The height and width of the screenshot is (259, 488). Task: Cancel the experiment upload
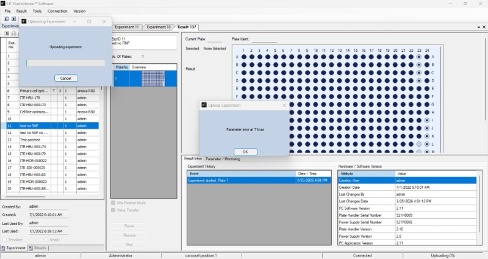click(x=66, y=78)
